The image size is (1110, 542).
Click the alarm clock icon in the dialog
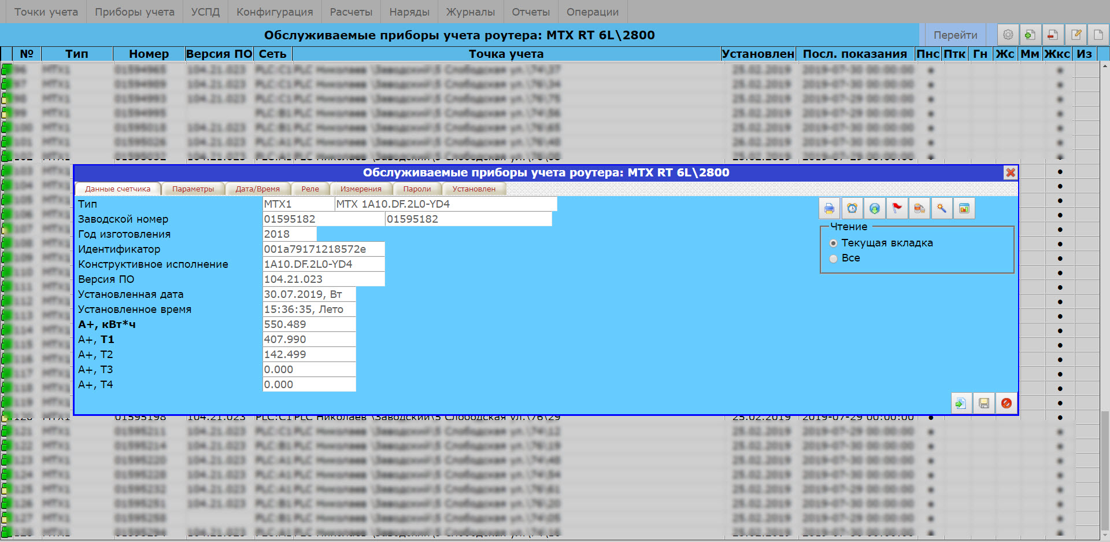tap(852, 208)
